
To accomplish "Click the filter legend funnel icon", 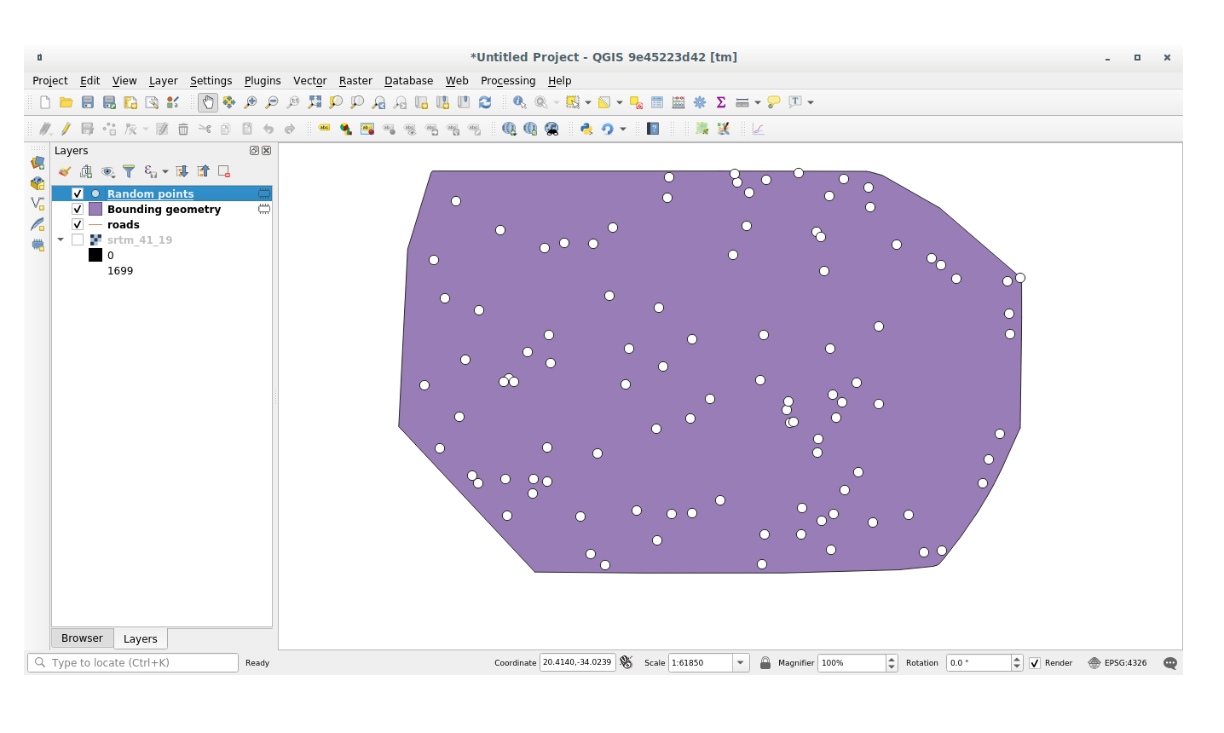I will (x=129, y=171).
